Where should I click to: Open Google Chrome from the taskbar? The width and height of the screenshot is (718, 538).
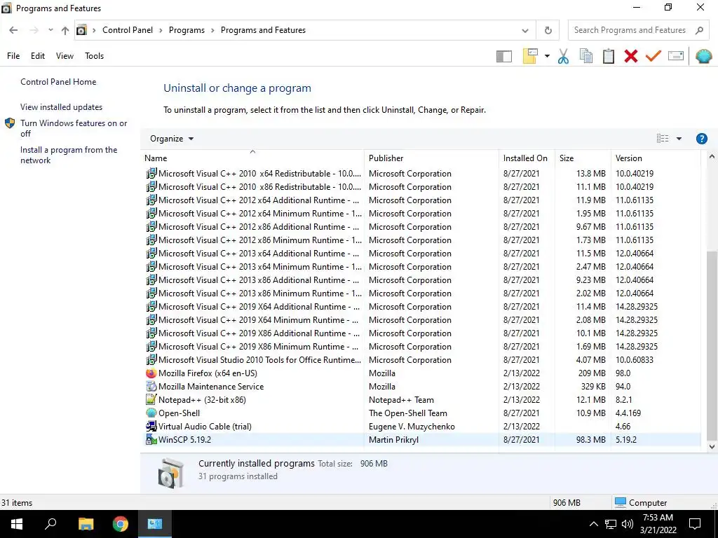[x=121, y=524]
